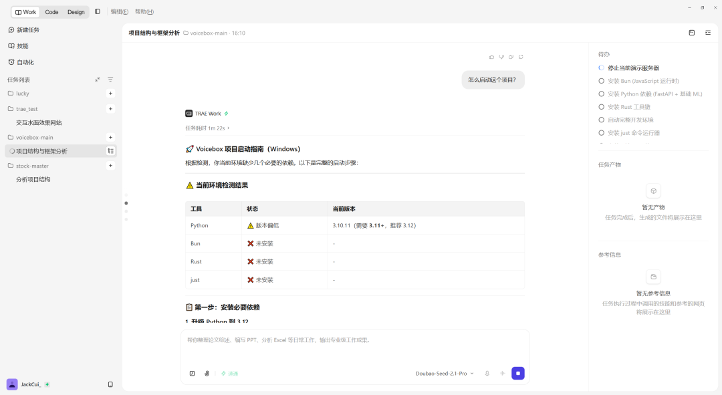This screenshot has width=722, height=395.
Task: Open the 帮助(H) menu
Action: [144, 12]
